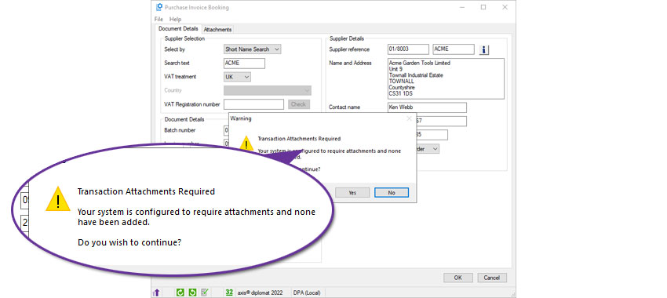Click the 'VAT Registration number' label
667x298 pixels.
click(191, 104)
